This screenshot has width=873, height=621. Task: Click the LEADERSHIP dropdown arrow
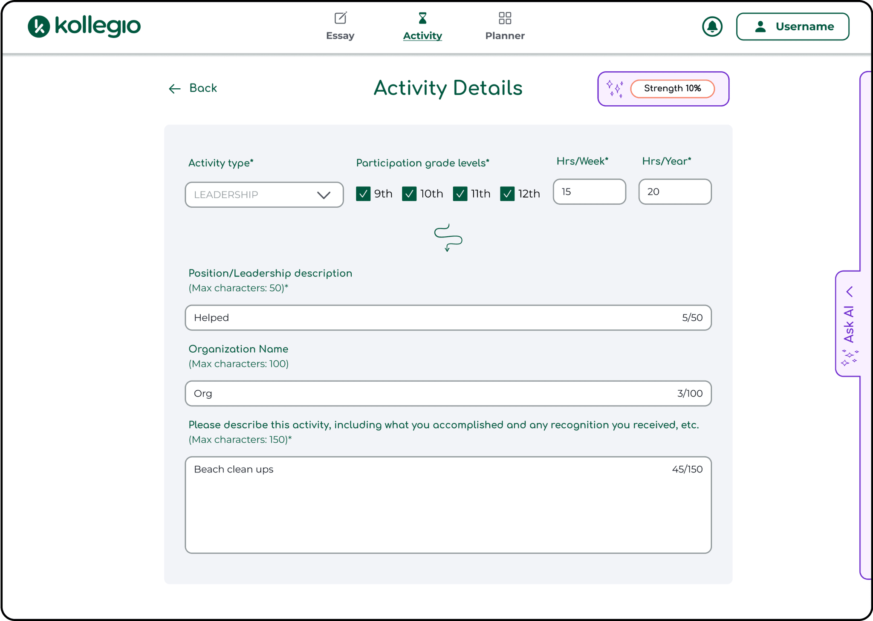(324, 195)
